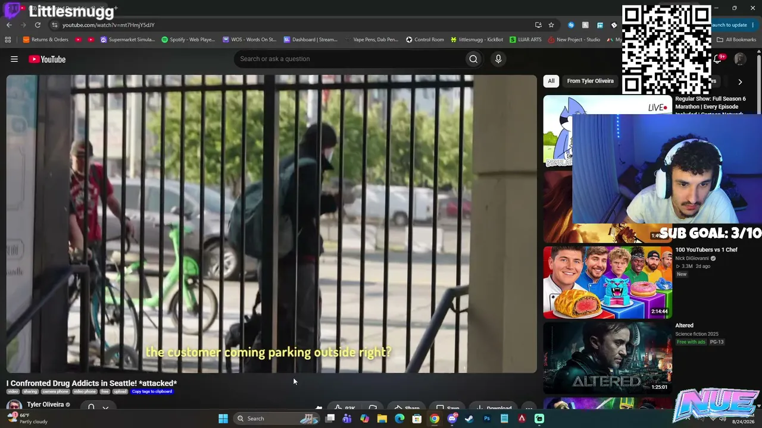Click the Copy tags to clipboard button
The width and height of the screenshot is (762, 428).
point(152,391)
